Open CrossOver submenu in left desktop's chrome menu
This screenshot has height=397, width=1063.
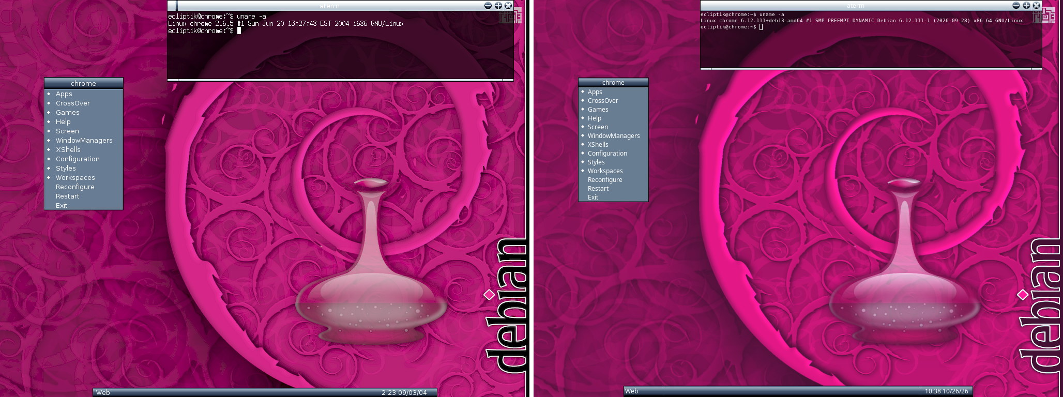point(84,103)
